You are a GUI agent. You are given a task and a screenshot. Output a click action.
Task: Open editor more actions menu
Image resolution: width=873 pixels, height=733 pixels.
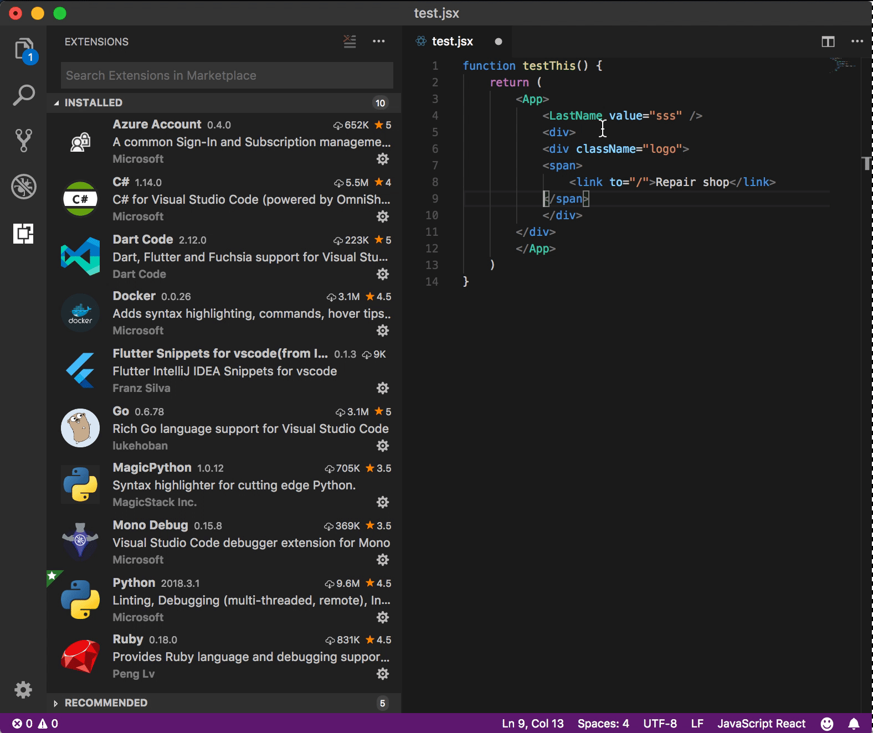click(x=857, y=41)
